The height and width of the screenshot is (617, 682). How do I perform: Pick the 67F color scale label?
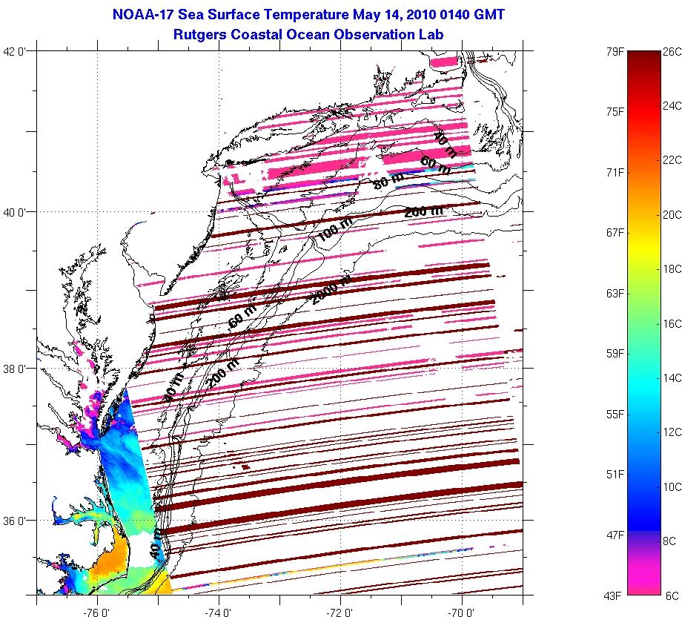[615, 233]
